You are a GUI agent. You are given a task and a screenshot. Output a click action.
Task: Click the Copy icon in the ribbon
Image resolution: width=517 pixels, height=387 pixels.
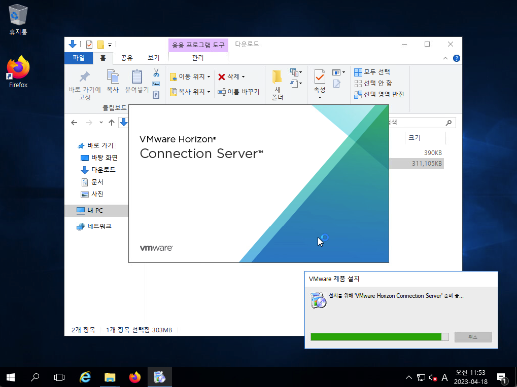[x=113, y=76]
